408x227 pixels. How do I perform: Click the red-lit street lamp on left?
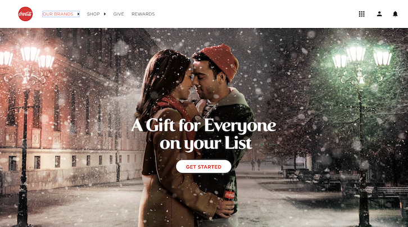[x=25, y=130]
